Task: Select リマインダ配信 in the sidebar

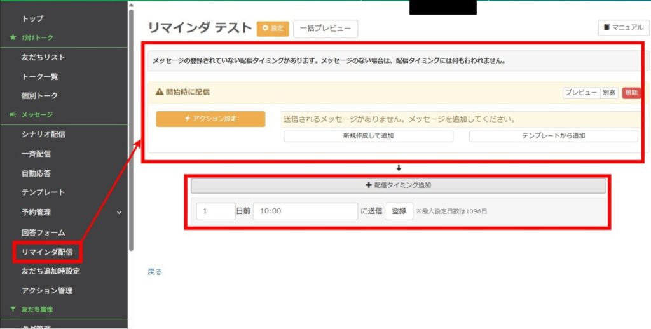Action: pyautogui.click(x=47, y=252)
